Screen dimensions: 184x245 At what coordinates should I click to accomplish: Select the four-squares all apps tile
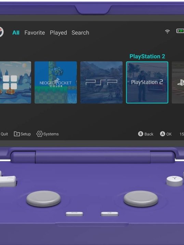click(x=15, y=82)
